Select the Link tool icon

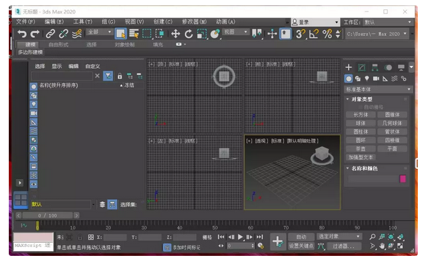coord(51,34)
